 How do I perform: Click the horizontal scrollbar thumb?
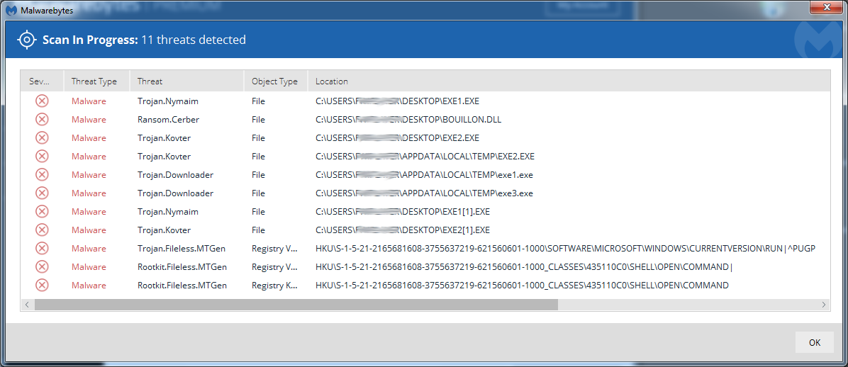pyautogui.click(x=296, y=305)
